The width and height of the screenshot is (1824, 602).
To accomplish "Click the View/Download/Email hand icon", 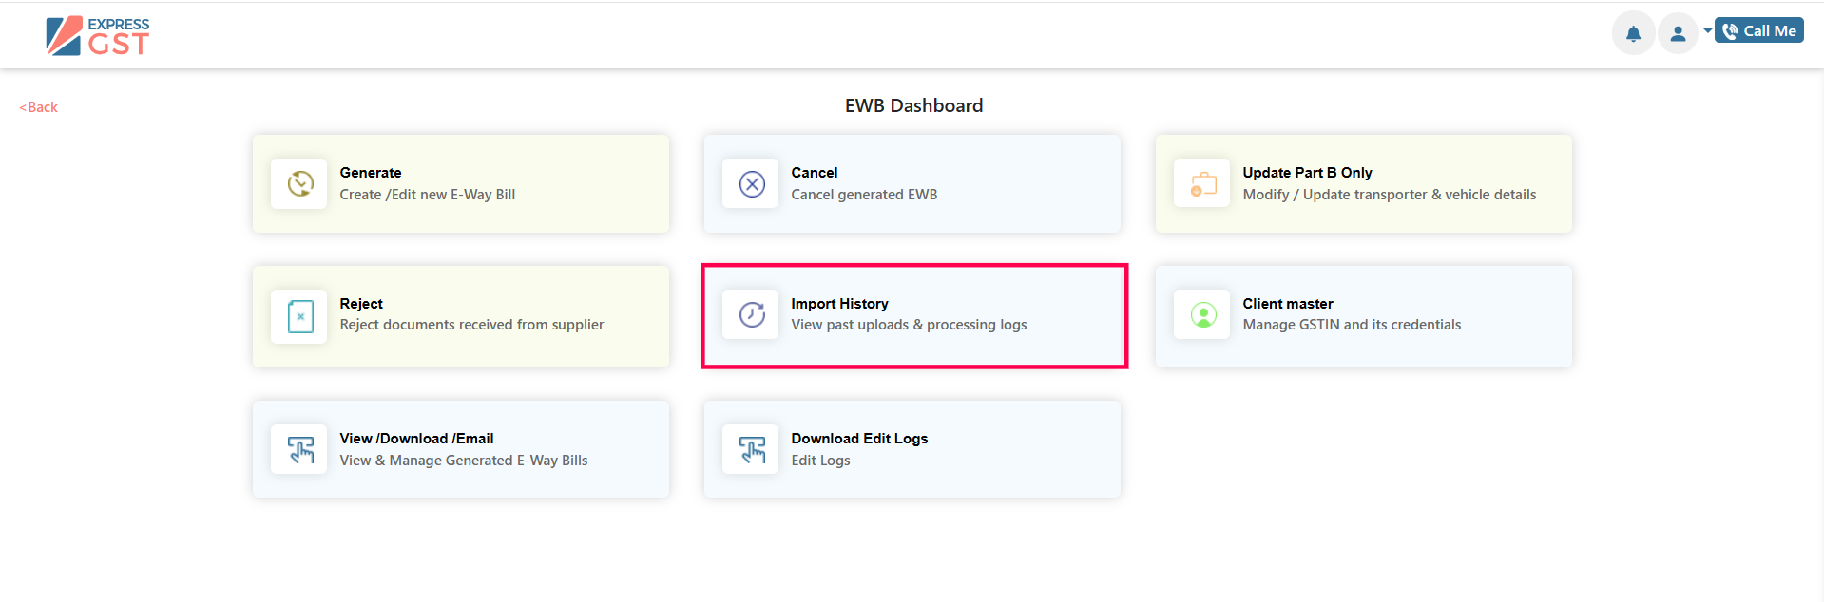I will click(x=300, y=449).
